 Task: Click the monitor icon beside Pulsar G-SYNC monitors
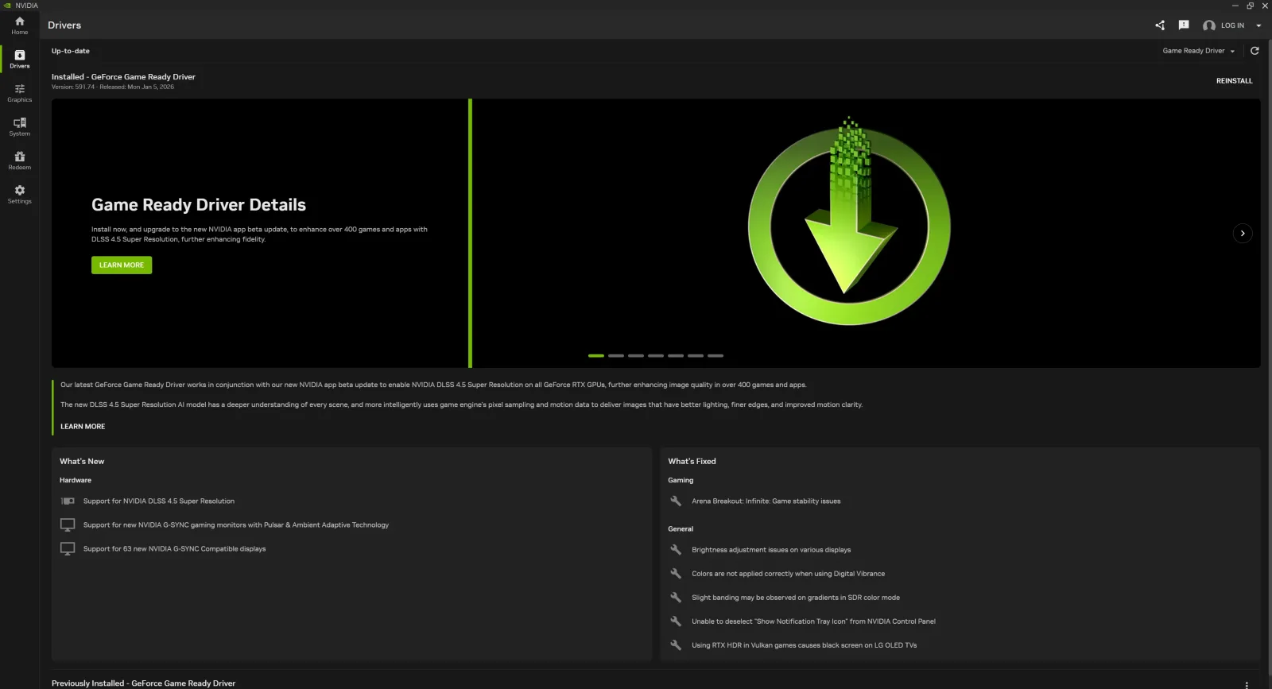68,525
